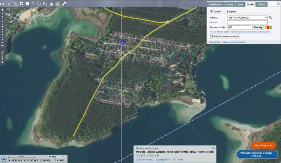The height and width of the screenshot is (163, 281).
Task: Click the X: 507409 coordinate value
Action: click(46, 160)
